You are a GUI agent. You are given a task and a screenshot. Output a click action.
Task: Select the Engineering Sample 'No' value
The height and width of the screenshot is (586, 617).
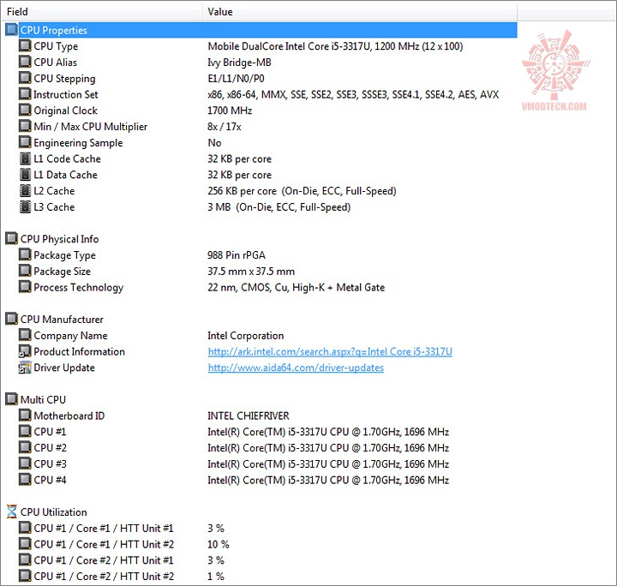tap(214, 143)
